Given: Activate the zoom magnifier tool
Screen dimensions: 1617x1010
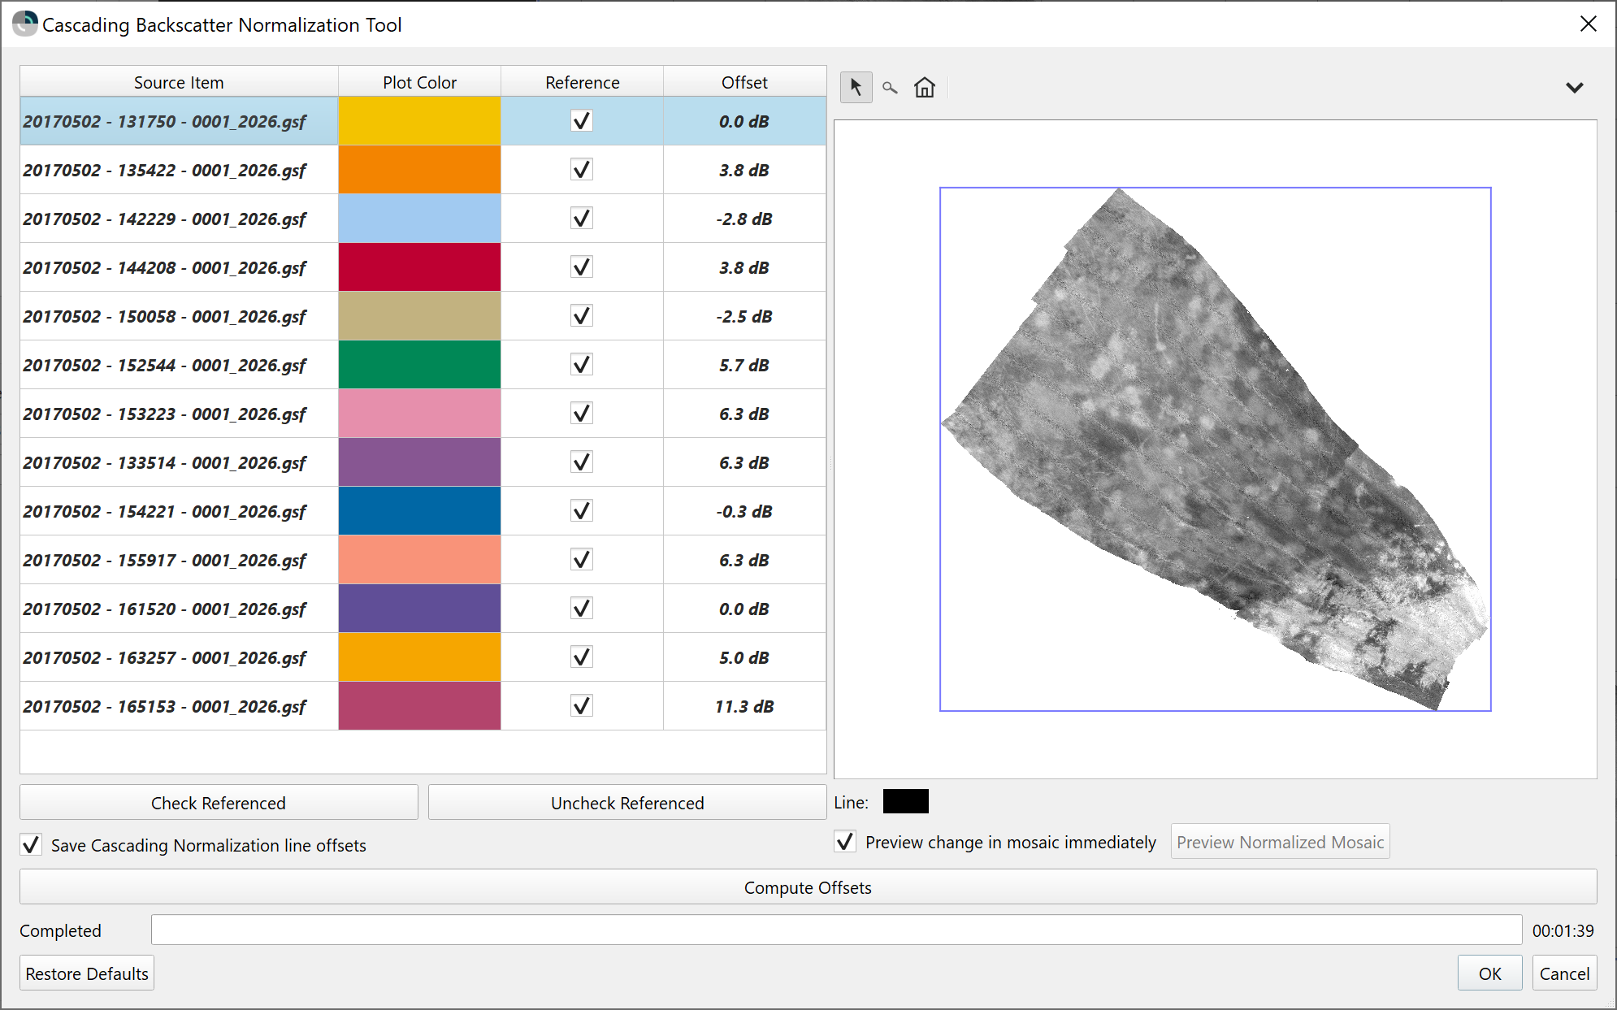Looking at the screenshot, I should click(890, 88).
